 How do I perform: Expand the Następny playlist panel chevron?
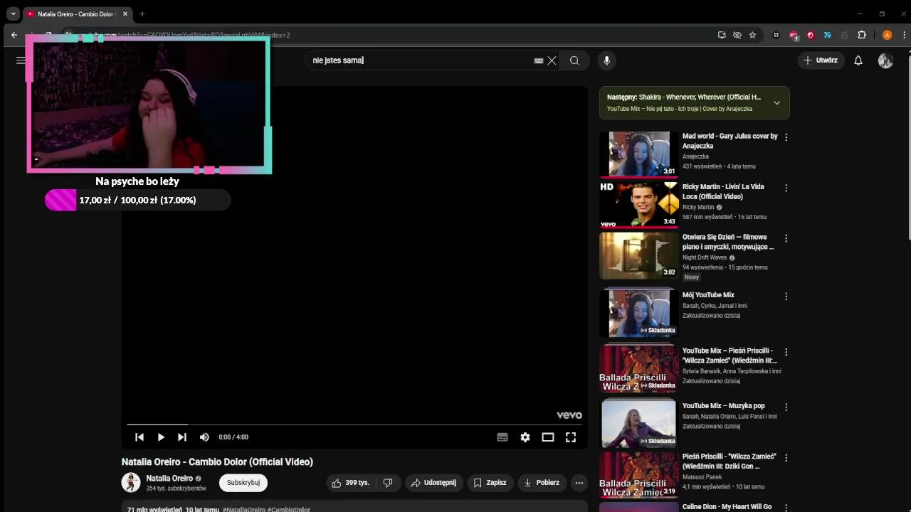776,103
